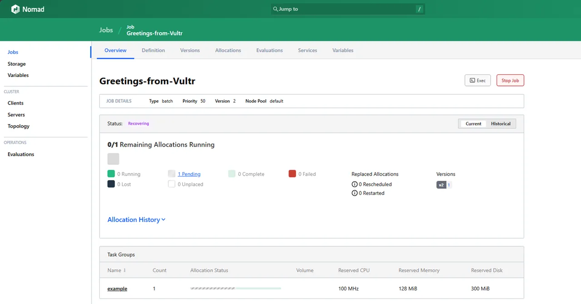The image size is (581, 304).
Task: Sort task groups by Name column
Action: (x=114, y=270)
